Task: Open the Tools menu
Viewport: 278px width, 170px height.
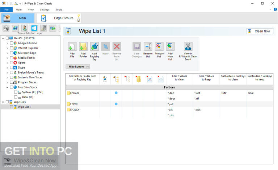Action: [x=59, y=9]
